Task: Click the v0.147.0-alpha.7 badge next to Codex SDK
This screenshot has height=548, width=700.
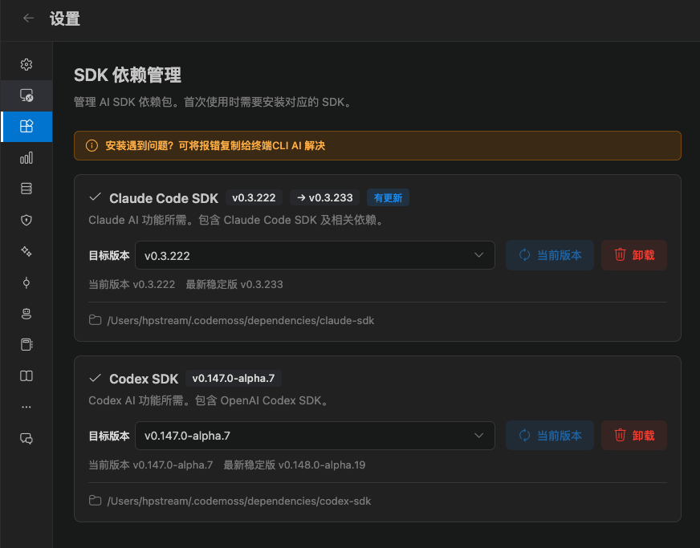Action: [x=234, y=378]
